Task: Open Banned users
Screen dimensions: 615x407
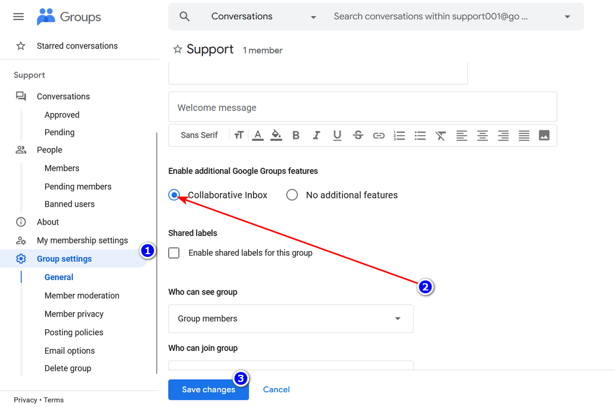Action: point(70,204)
